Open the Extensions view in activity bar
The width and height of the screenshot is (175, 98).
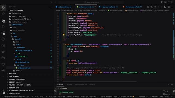click(x=3, y=33)
